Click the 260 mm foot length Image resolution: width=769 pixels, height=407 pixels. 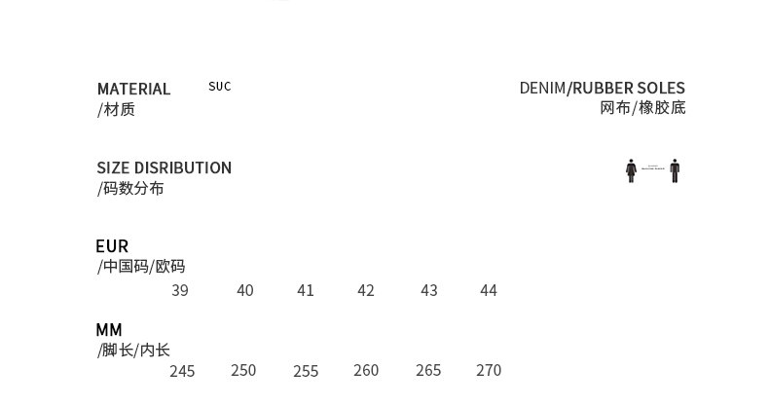[366, 370]
